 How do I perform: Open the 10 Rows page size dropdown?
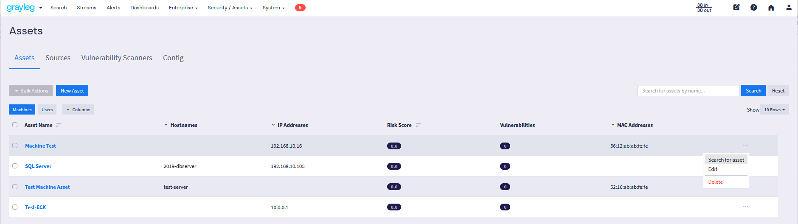(x=774, y=109)
